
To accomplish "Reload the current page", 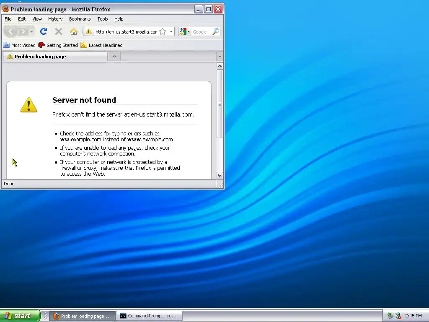I will pyautogui.click(x=44, y=32).
